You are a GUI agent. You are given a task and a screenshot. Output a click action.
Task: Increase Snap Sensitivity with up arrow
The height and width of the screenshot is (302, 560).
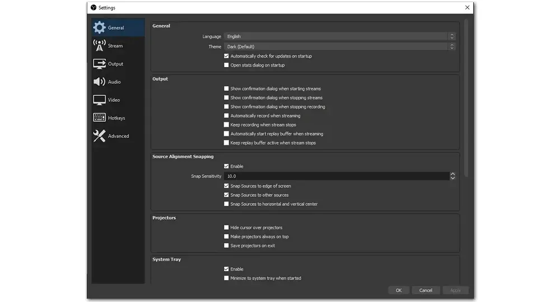(452, 174)
